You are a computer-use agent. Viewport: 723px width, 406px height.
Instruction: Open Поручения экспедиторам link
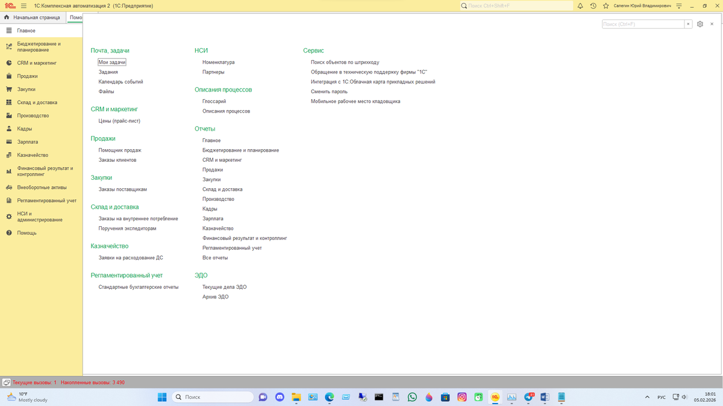(128, 229)
